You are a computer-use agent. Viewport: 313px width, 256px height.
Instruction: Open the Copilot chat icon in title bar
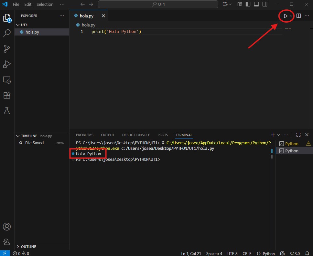pos(225,4)
